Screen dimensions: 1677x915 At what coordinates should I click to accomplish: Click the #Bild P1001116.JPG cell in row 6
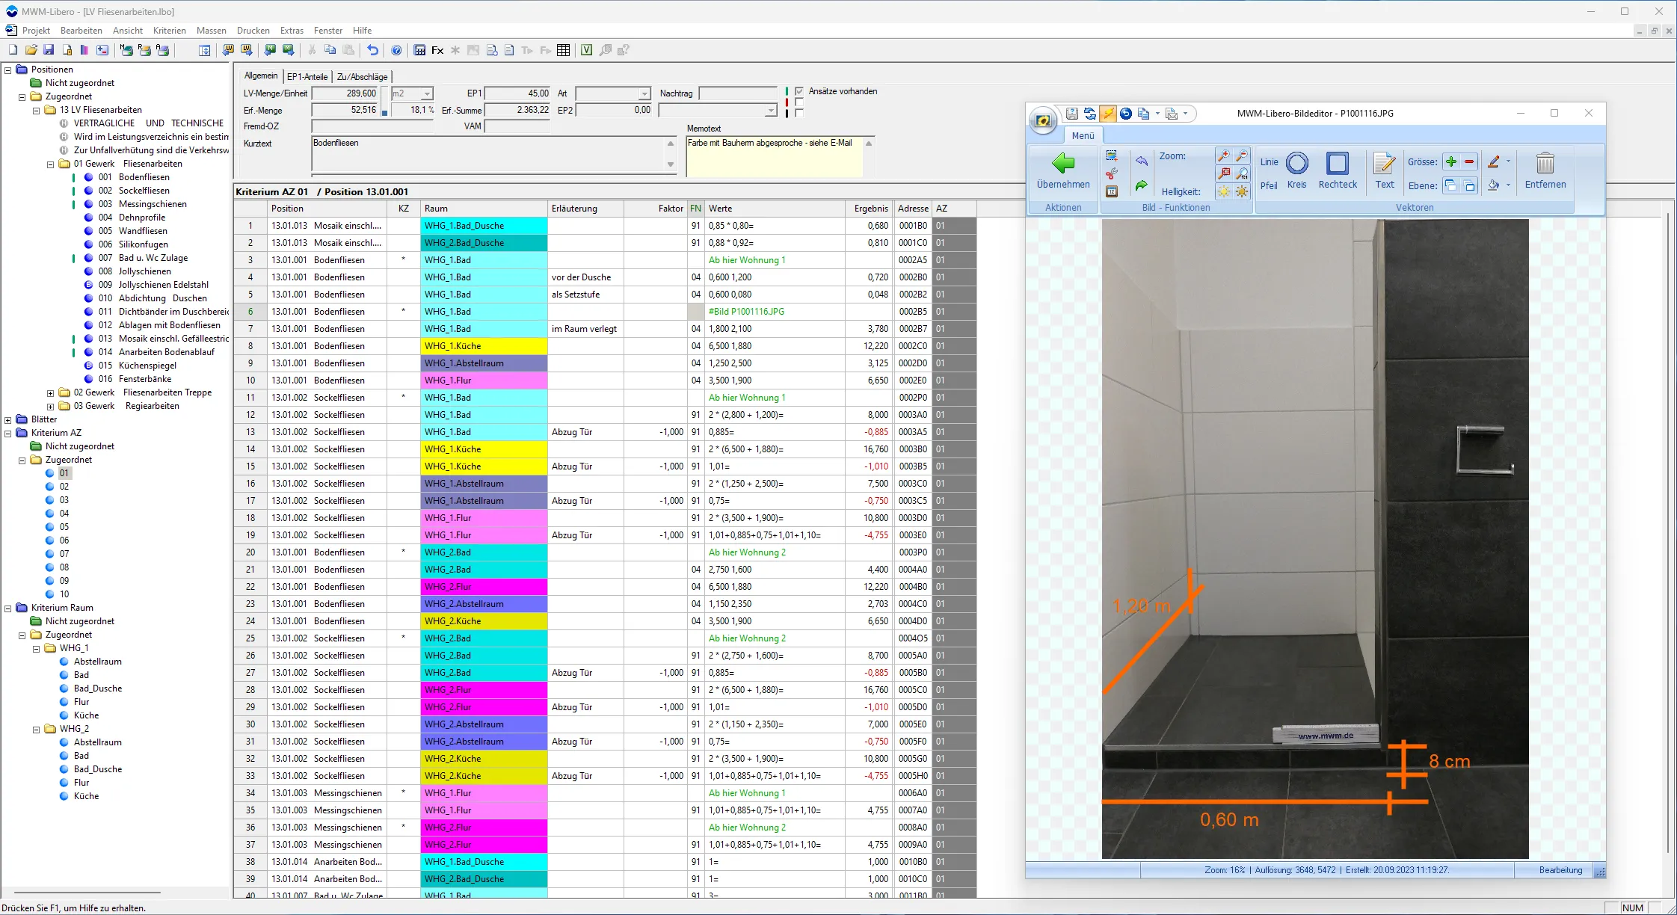[775, 312]
